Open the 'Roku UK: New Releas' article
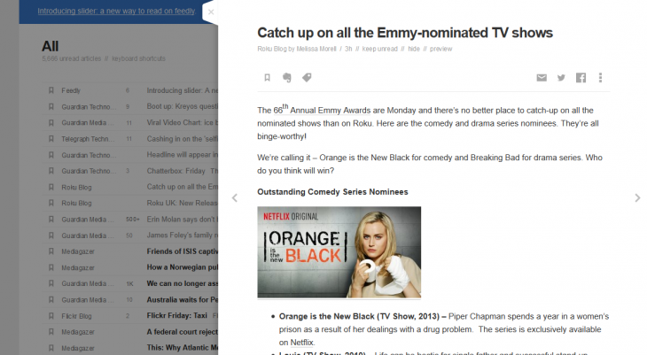The height and width of the screenshot is (355, 647). pyautogui.click(x=182, y=203)
